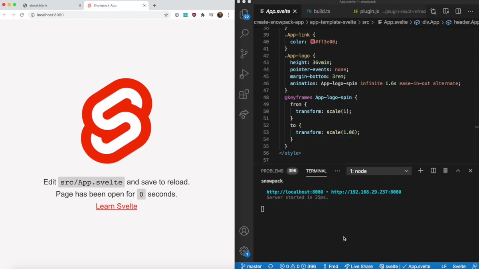Split the editor to the right
479x269 pixels.
tap(458, 12)
